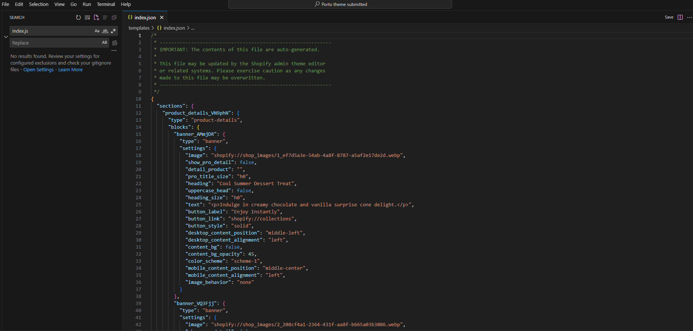Viewport: 693px width, 331px height.
Task: Click the Open Settings link
Action: point(38,70)
